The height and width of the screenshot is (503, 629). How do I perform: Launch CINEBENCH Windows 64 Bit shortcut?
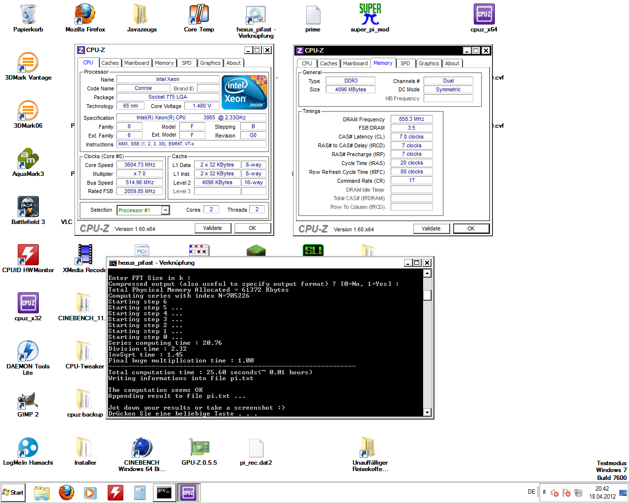(142, 454)
